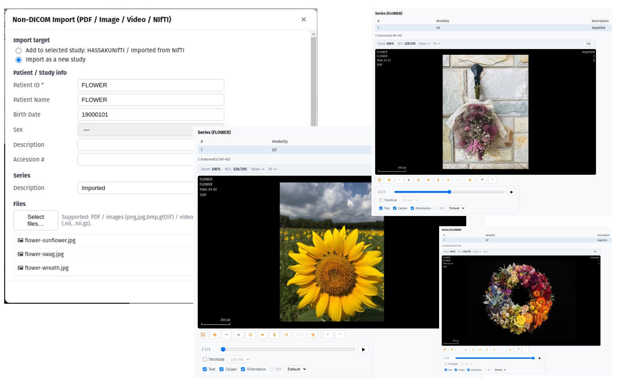Select the pan tool in the sunflower viewer
Image resolution: width=620 pixels, height=386 pixels.
(215, 335)
